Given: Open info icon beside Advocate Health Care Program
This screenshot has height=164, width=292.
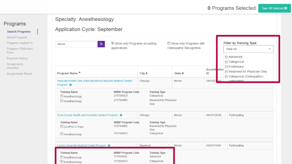Looking at the screenshot, I should click(x=71, y=85).
